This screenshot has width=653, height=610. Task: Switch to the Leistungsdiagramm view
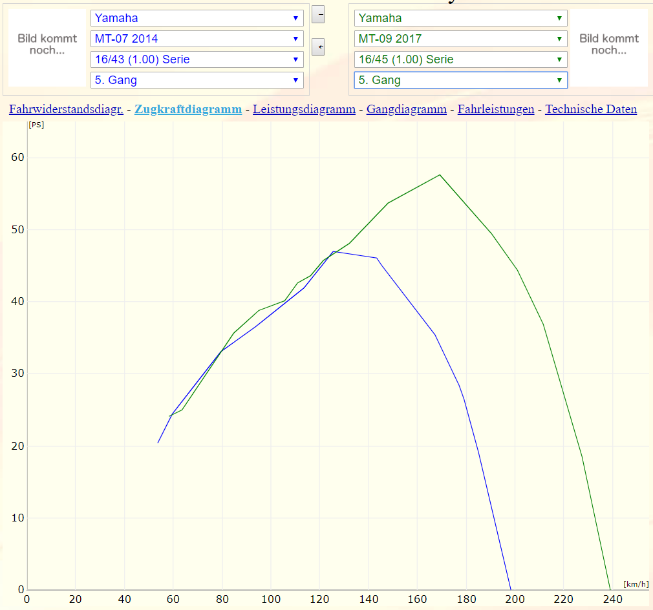click(304, 109)
